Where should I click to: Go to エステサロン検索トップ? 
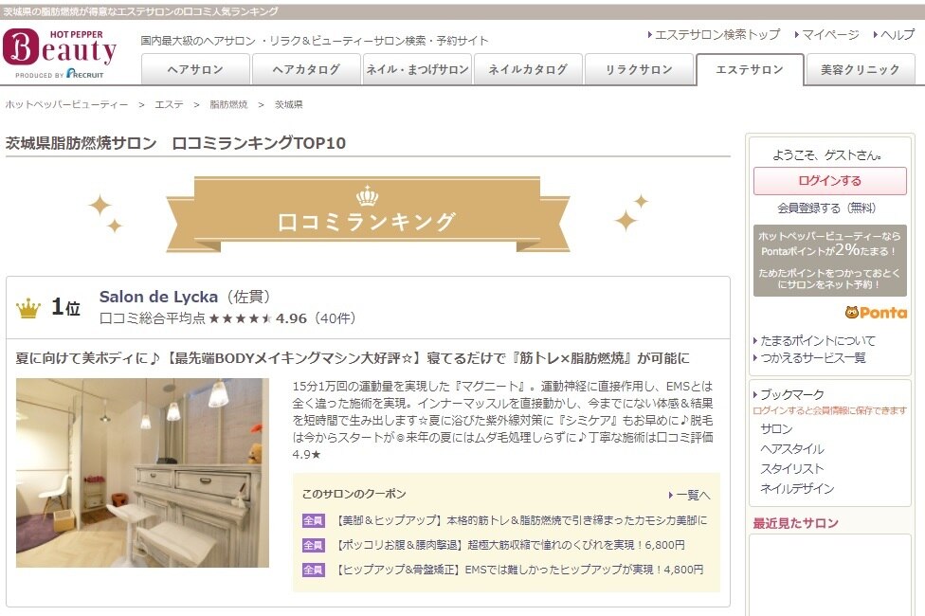717,35
